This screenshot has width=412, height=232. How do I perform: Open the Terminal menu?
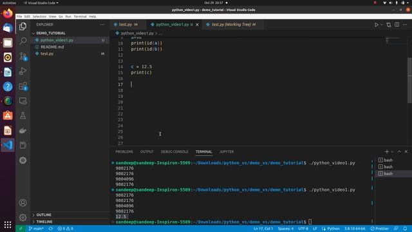[x=80, y=16]
